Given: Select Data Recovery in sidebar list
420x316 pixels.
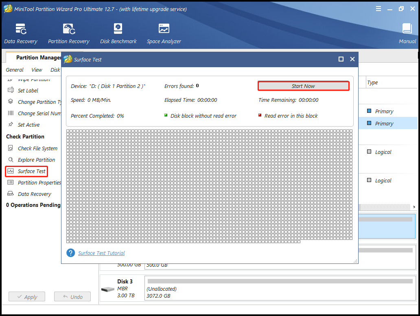Looking at the screenshot, I should coord(34,194).
